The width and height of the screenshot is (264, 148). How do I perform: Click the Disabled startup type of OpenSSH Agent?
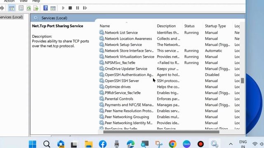coord(212,75)
